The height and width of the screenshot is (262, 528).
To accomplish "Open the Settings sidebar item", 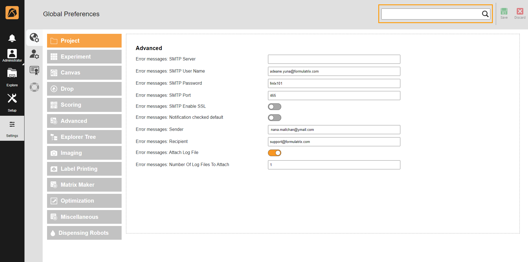I will click(x=12, y=128).
